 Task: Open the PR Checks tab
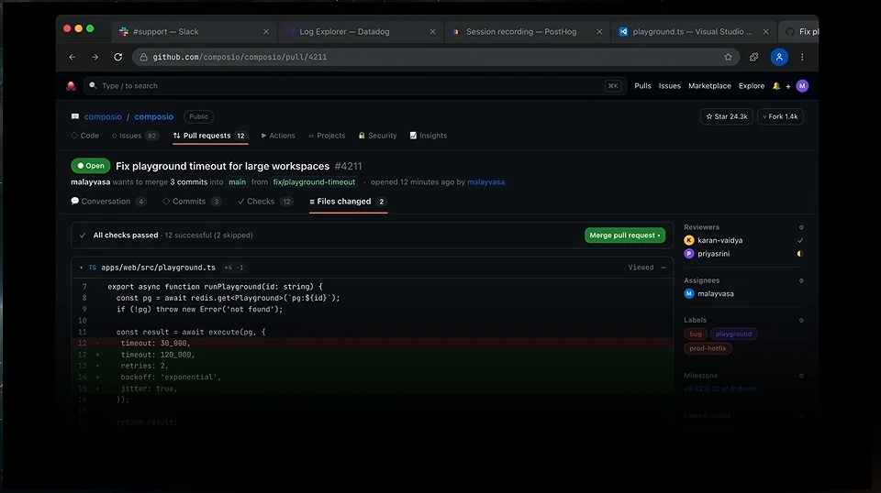click(265, 202)
